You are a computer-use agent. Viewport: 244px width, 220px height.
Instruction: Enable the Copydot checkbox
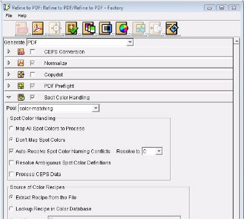[32, 74]
